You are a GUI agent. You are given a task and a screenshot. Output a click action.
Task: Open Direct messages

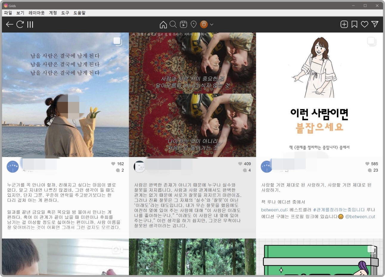click(374, 24)
